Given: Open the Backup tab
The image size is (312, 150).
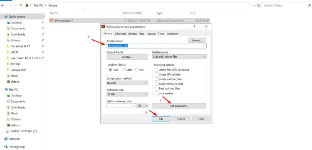Looking at the screenshot, I should (151, 34).
